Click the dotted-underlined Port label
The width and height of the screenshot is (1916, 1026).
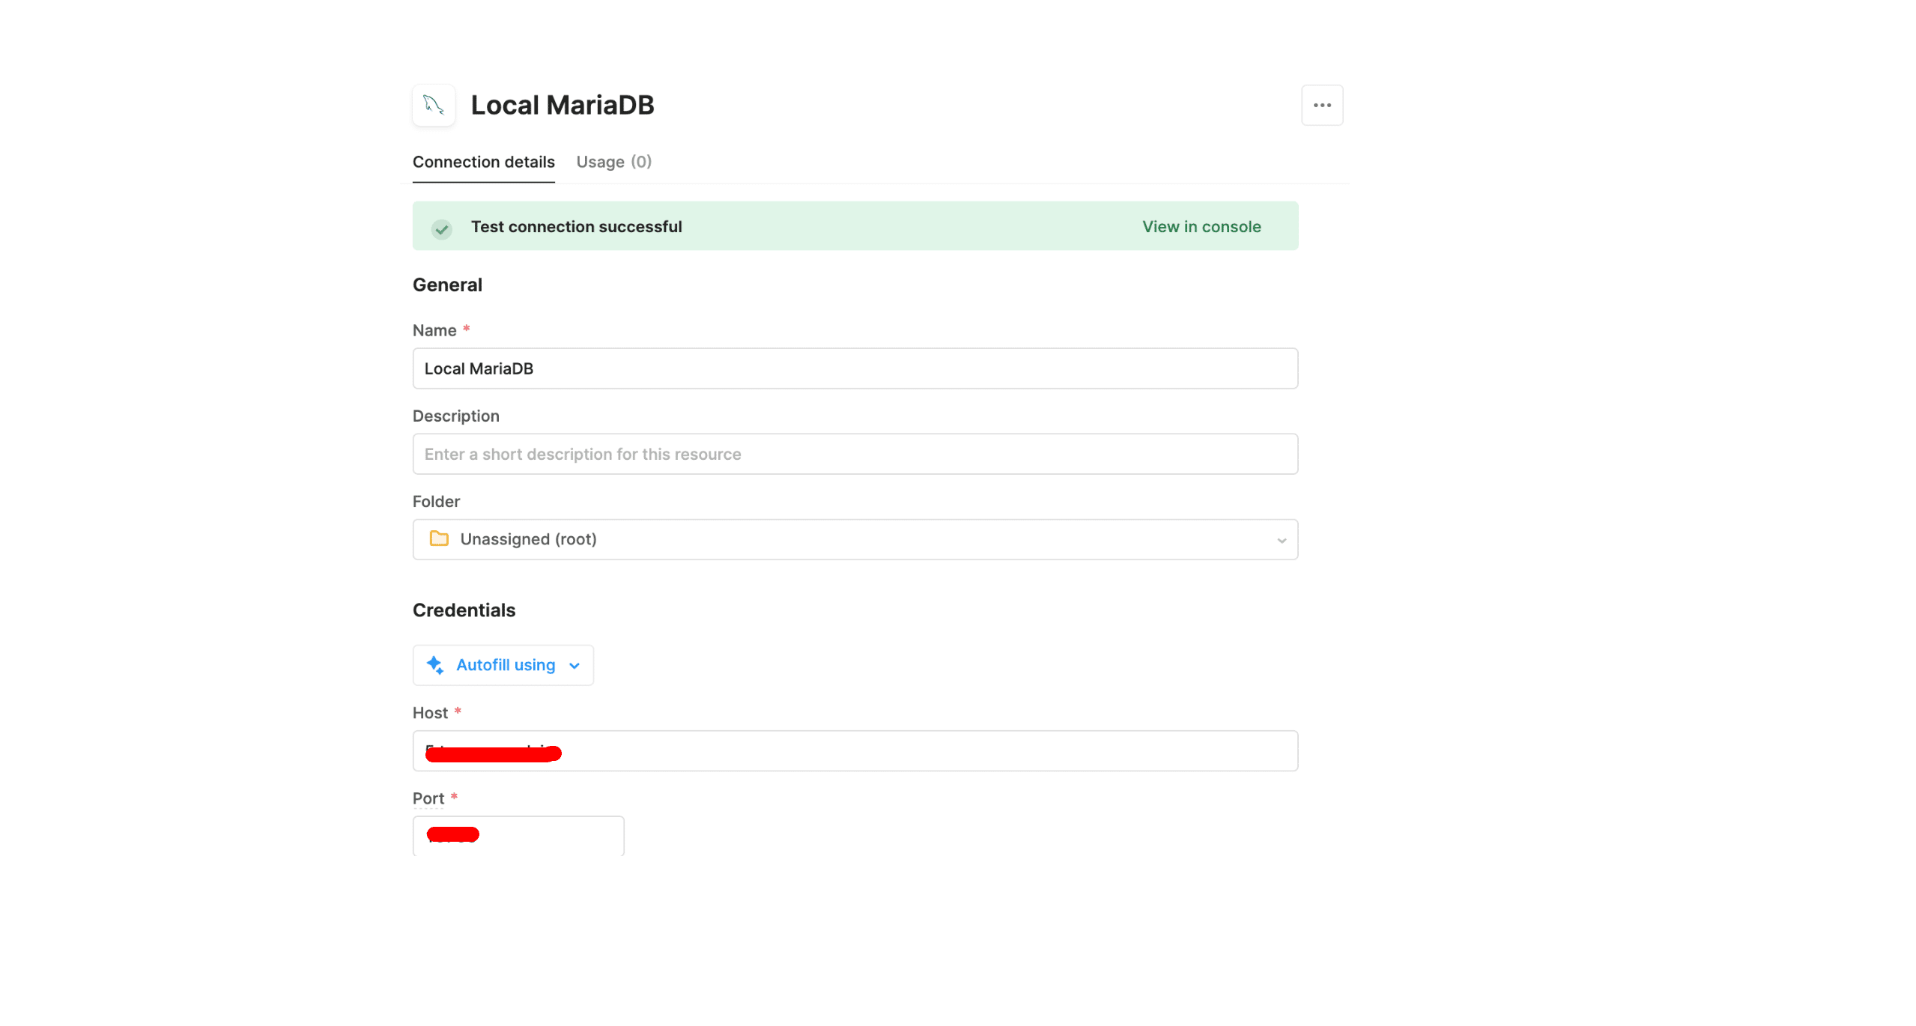tap(428, 798)
